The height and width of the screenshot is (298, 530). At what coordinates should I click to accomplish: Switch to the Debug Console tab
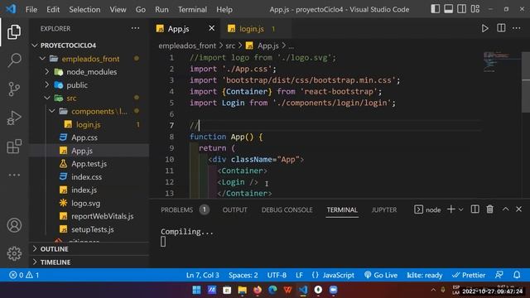click(287, 209)
